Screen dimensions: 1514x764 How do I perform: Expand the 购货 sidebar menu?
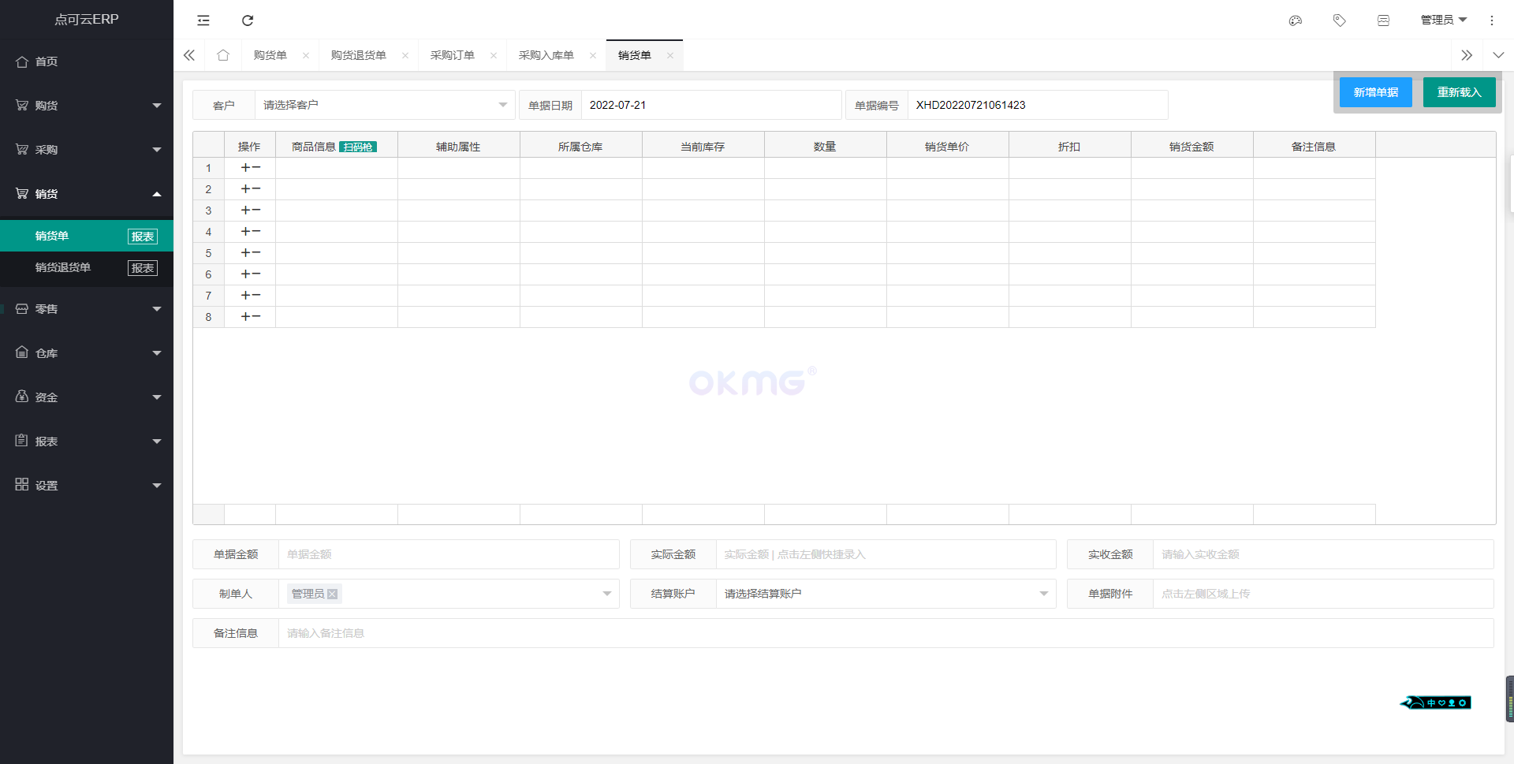(x=87, y=106)
